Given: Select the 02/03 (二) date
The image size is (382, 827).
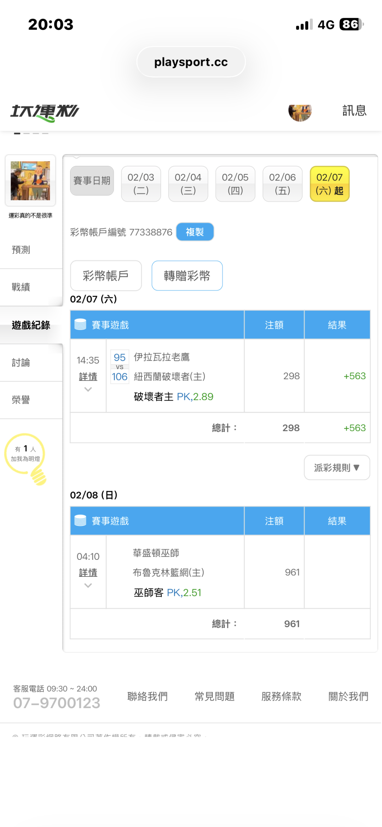Looking at the screenshot, I should [141, 184].
